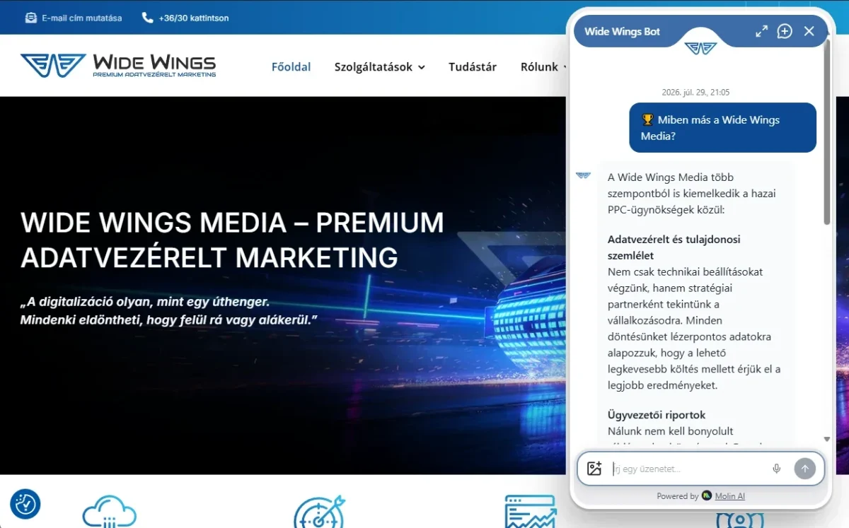Open the Molin AI link

coord(729,496)
